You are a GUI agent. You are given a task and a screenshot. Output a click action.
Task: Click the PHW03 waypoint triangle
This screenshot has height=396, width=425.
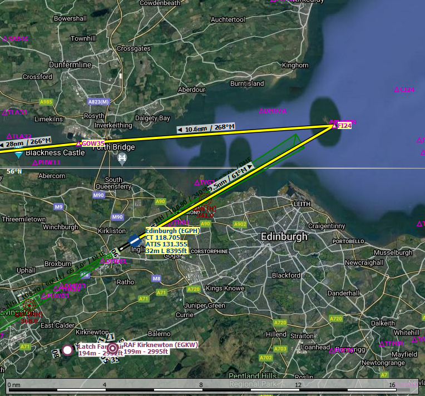(43, 296)
